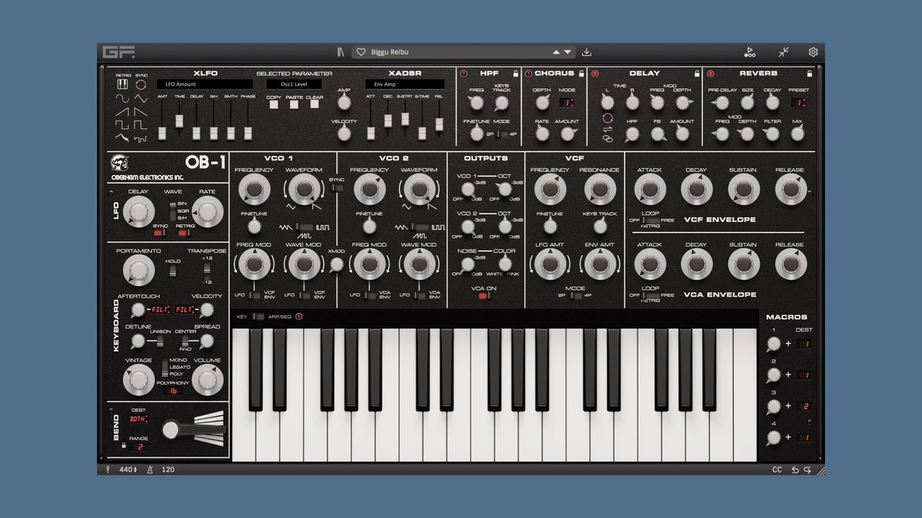Toggle the HPF power LED
Image resolution: width=922 pixels, height=518 pixels.
[x=463, y=74]
